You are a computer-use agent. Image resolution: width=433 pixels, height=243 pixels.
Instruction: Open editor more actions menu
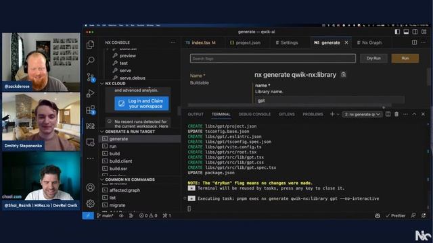423,43
